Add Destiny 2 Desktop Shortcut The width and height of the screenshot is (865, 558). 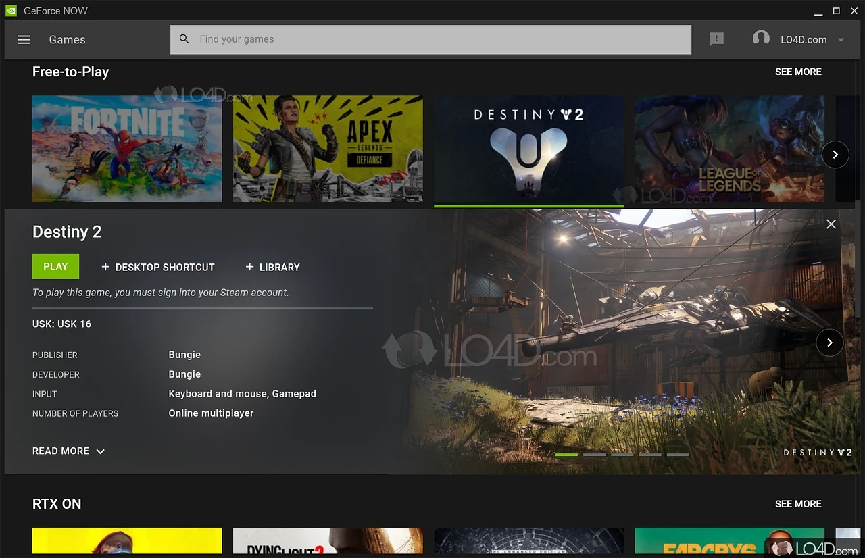tap(158, 267)
